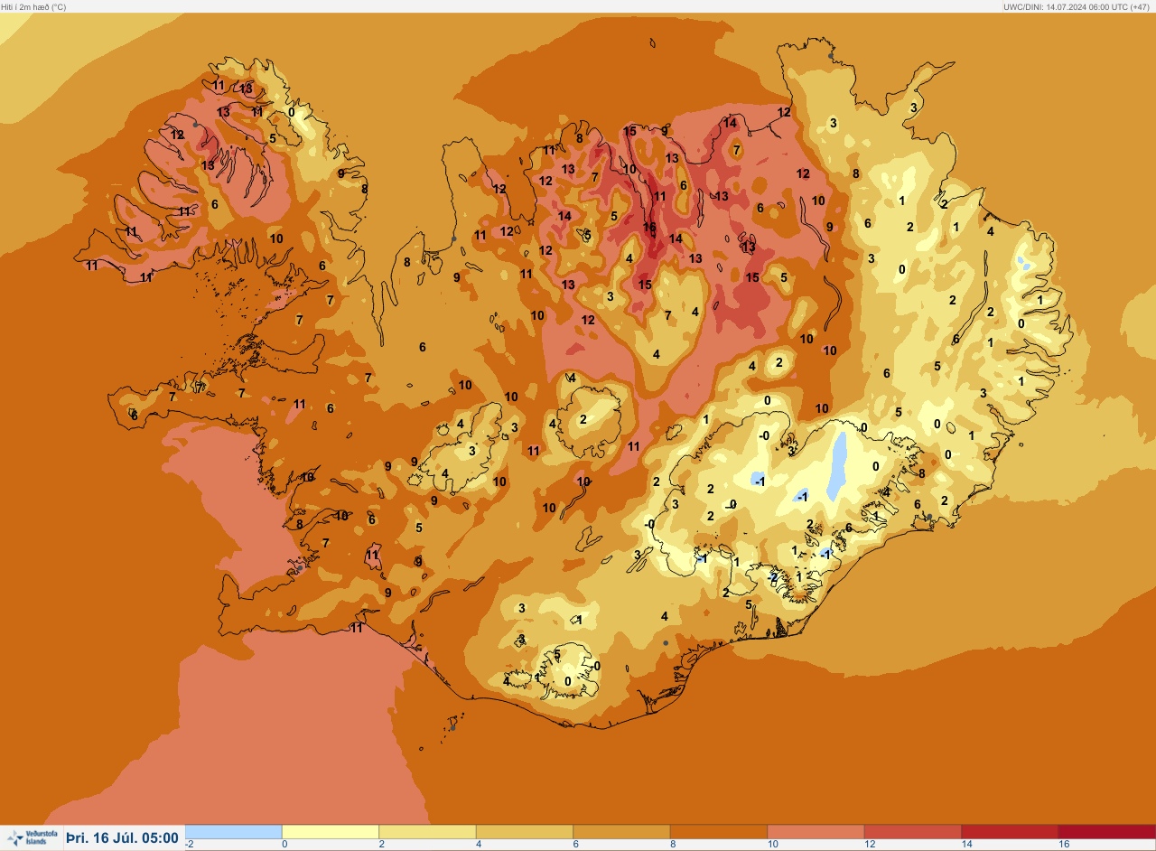The width and height of the screenshot is (1156, 851).
Task: Click the '12' tick on the legend scale
Action: click(870, 844)
